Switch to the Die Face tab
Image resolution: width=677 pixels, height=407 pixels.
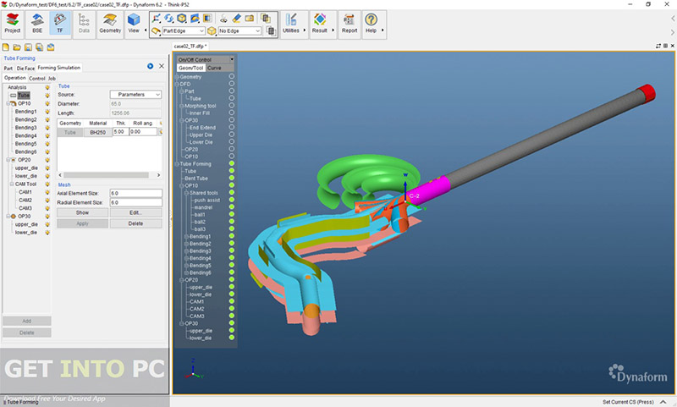click(25, 68)
